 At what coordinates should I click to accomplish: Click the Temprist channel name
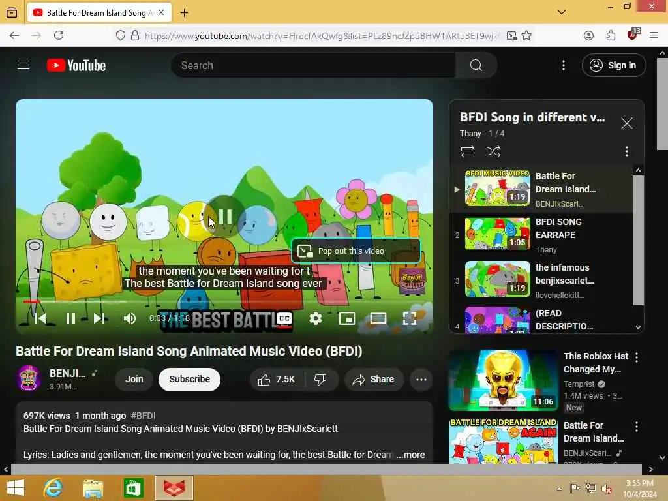click(x=579, y=384)
